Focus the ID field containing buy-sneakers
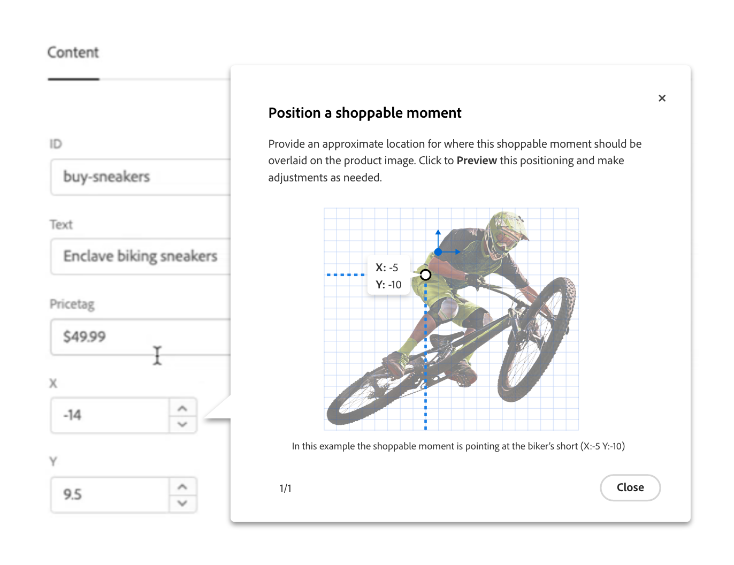Viewport: 734px width, 565px height. [x=141, y=177]
